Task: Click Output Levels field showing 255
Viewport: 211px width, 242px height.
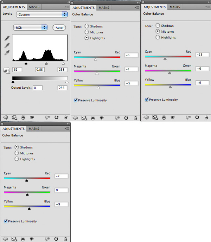Action: coord(62,88)
